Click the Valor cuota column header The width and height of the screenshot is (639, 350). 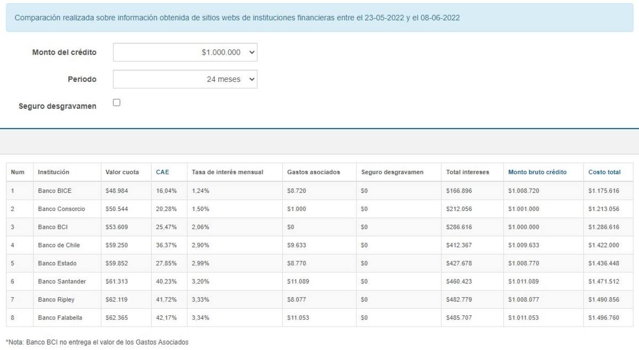pos(122,172)
